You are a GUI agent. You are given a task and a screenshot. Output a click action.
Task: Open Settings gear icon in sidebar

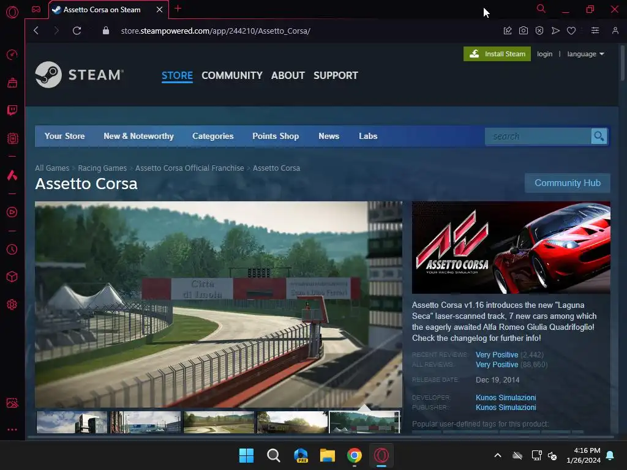pos(12,305)
